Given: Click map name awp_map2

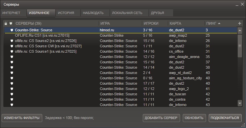Looking at the screenshot, I should (x=178, y=35).
